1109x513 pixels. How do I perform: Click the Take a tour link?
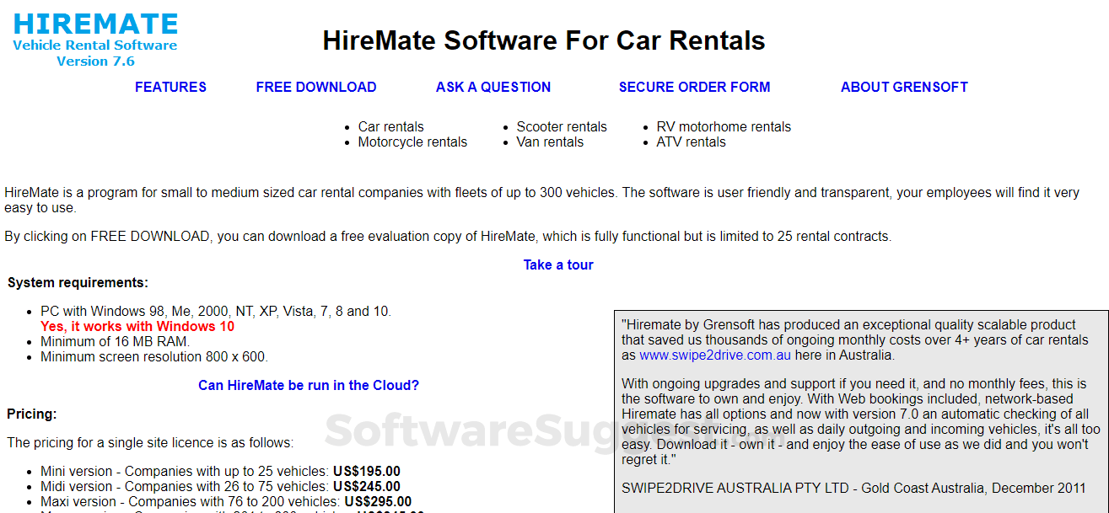(558, 265)
